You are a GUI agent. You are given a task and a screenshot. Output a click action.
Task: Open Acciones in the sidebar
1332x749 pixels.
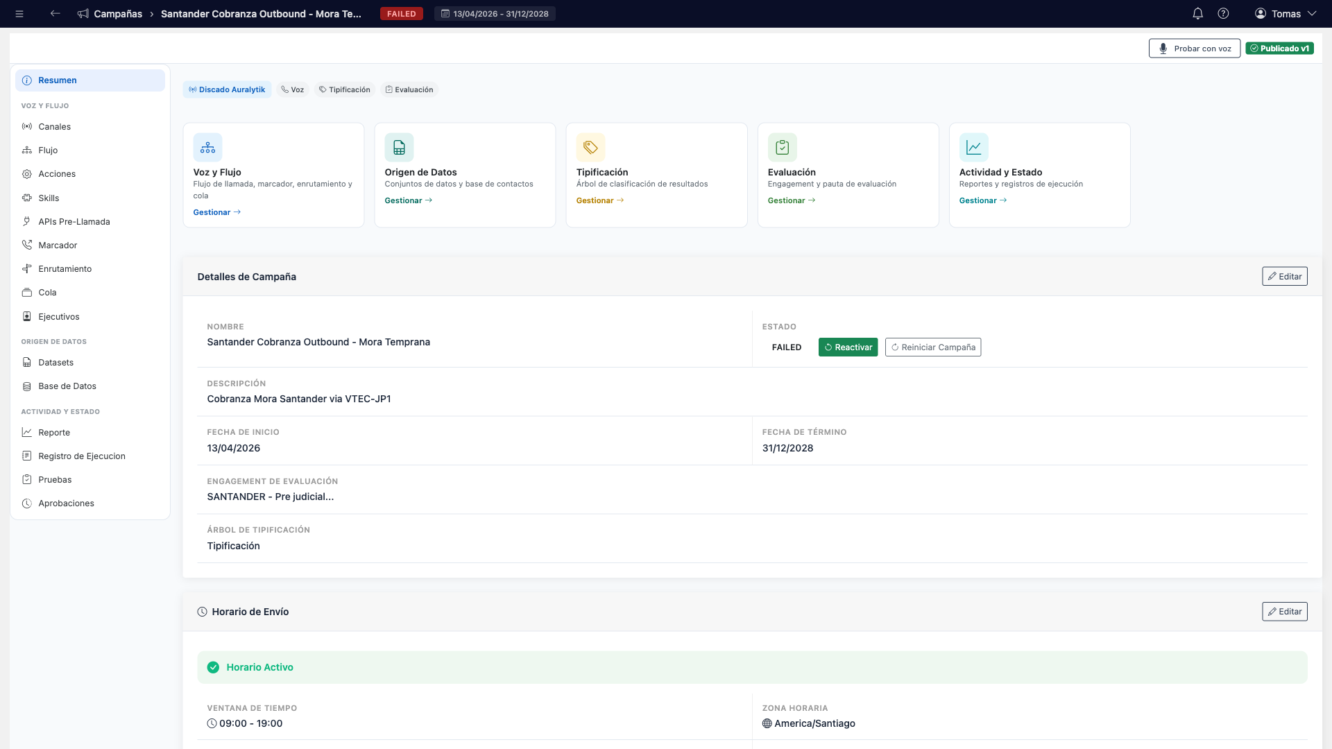pos(90,174)
